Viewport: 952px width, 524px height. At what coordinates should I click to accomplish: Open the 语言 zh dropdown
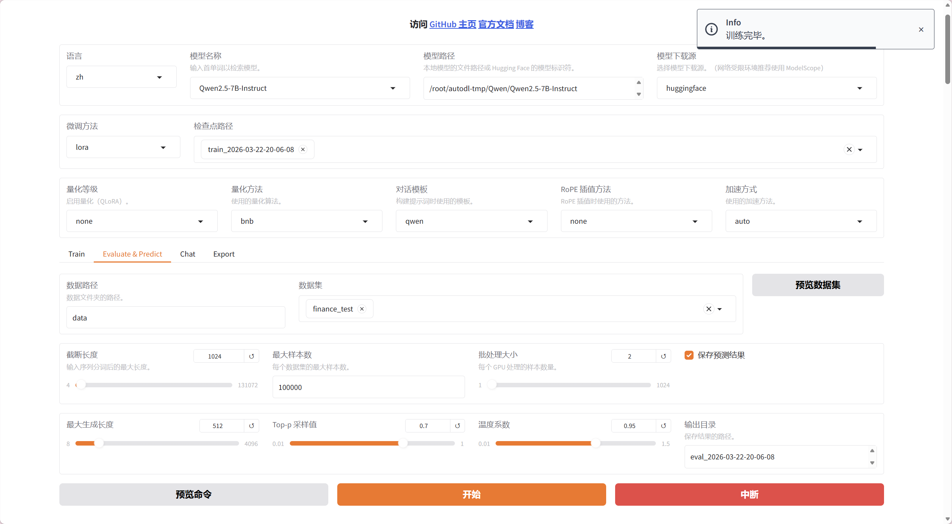(121, 77)
